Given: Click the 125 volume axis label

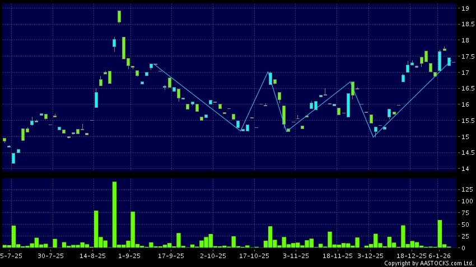Looking at the screenshot, I should click(466, 190).
